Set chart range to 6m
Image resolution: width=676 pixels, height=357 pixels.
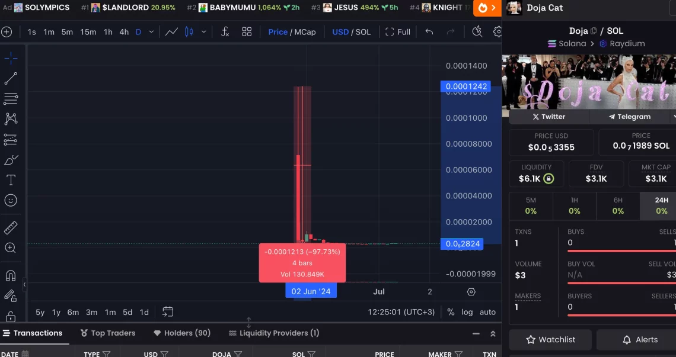tap(73, 312)
